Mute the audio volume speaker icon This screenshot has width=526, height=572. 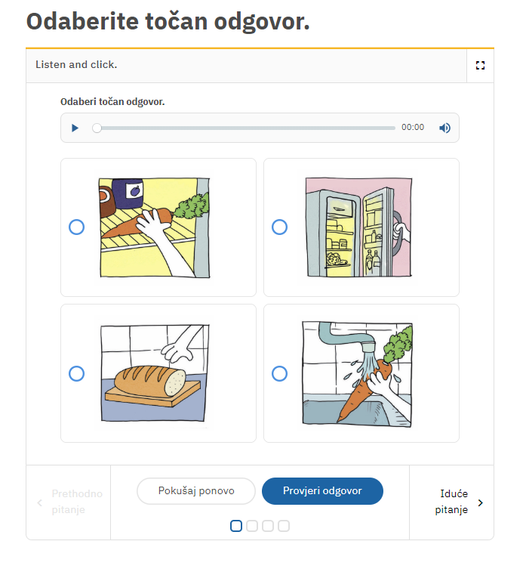point(444,128)
